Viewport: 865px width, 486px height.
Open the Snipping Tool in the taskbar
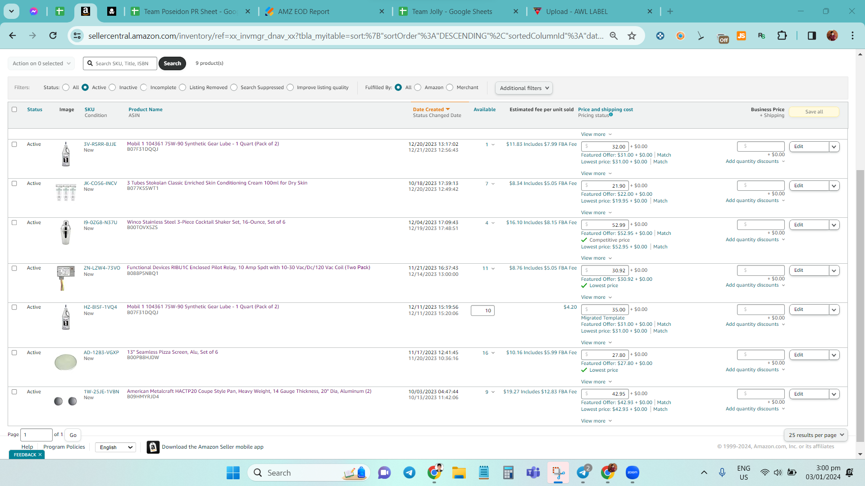point(558,472)
